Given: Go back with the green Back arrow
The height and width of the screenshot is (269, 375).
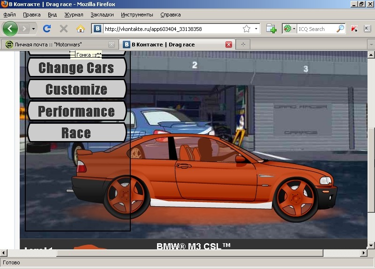Looking at the screenshot, I should point(10,29).
